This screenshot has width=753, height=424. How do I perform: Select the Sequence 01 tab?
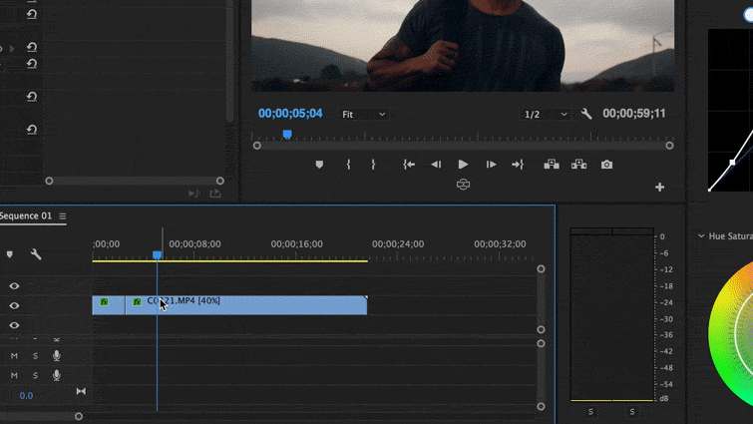(25, 216)
